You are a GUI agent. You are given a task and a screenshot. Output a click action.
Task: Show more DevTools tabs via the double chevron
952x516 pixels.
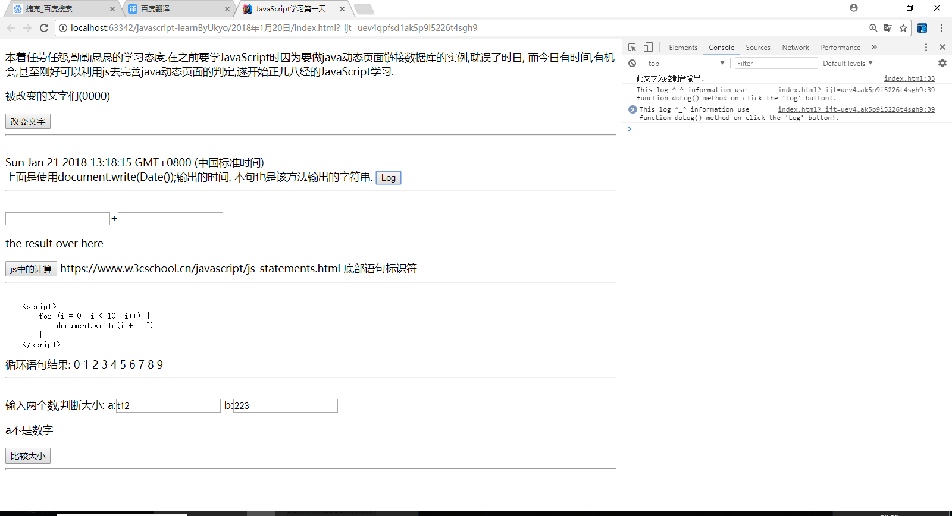click(874, 47)
